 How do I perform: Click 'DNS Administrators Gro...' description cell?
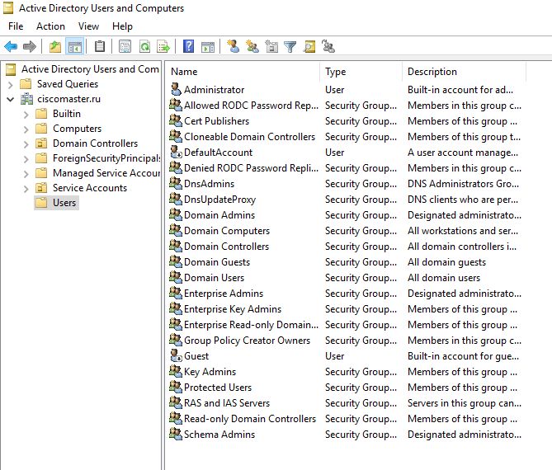click(463, 184)
